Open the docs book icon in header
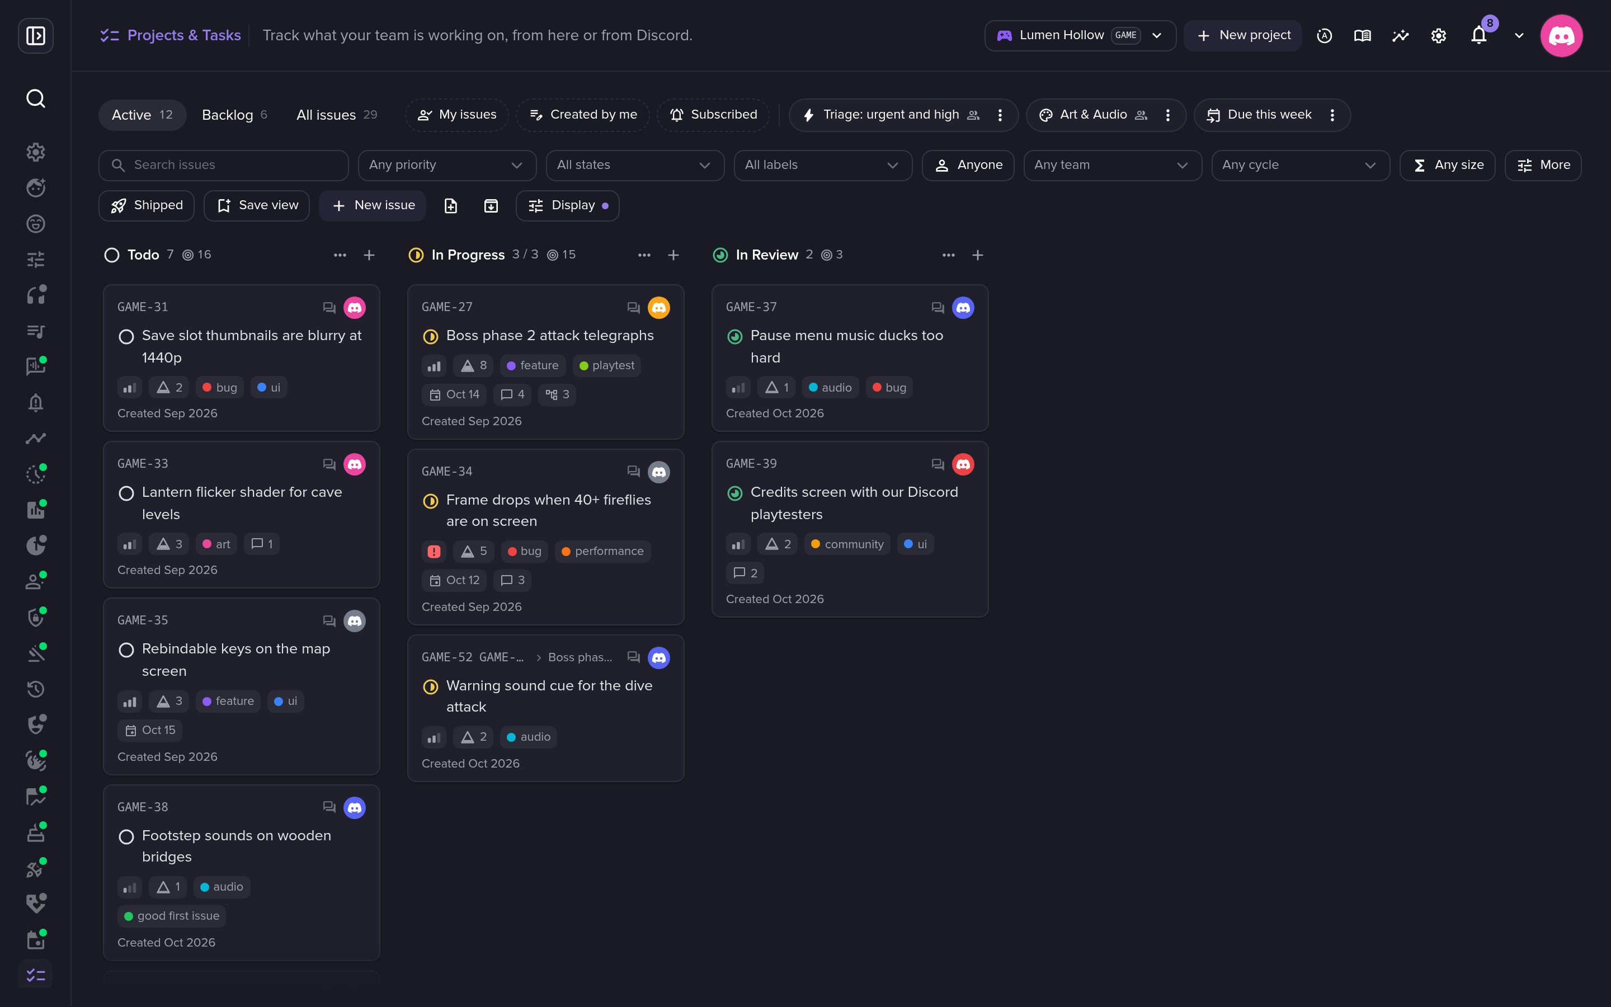Image resolution: width=1611 pixels, height=1007 pixels. click(1362, 35)
